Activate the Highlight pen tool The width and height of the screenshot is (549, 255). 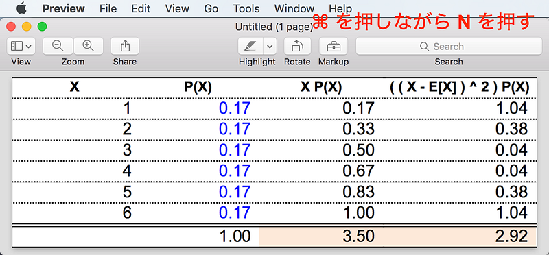pos(250,46)
